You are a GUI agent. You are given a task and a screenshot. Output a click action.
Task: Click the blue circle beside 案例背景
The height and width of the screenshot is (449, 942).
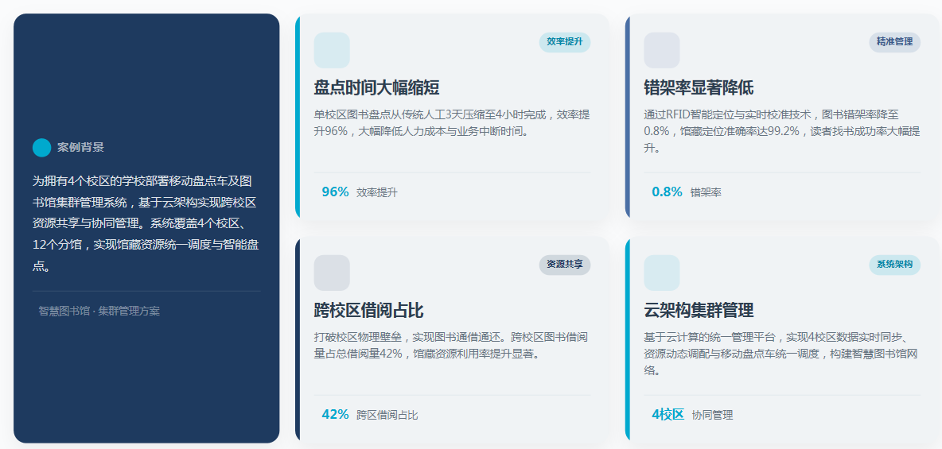(41, 147)
